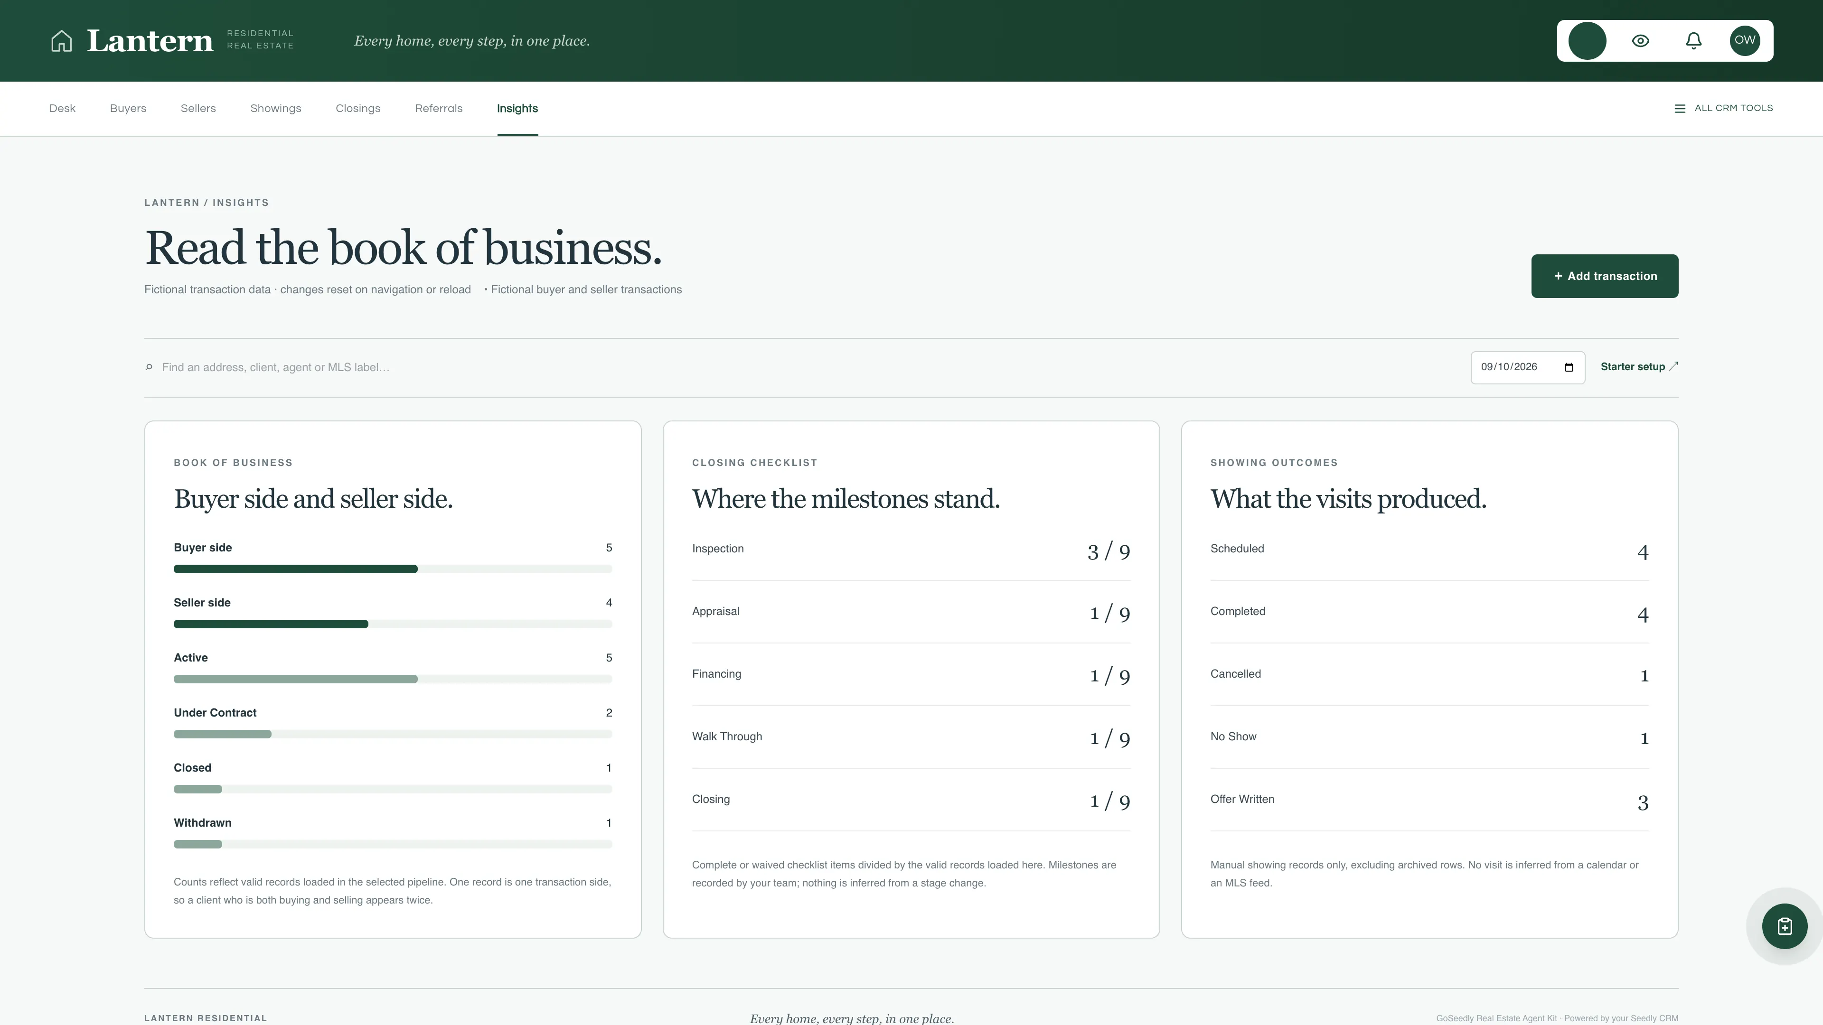This screenshot has height=1025, width=1823.
Task: Open the Referrals tab
Action: 439,108
